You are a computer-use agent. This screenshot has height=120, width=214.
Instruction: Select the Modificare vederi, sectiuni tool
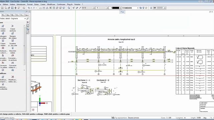click(x=13, y=79)
